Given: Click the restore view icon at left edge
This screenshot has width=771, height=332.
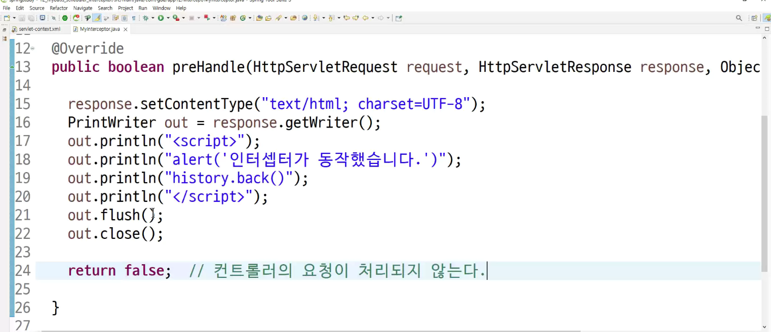Looking at the screenshot, I should click(x=5, y=30).
